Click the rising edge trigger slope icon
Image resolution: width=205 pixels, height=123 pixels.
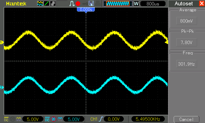pos(101,119)
